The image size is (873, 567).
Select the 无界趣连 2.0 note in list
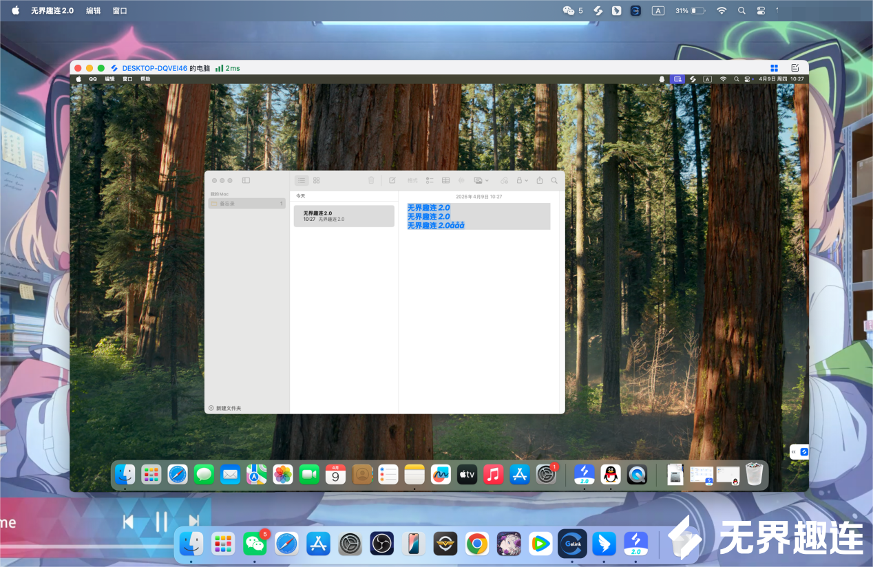(x=344, y=216)
